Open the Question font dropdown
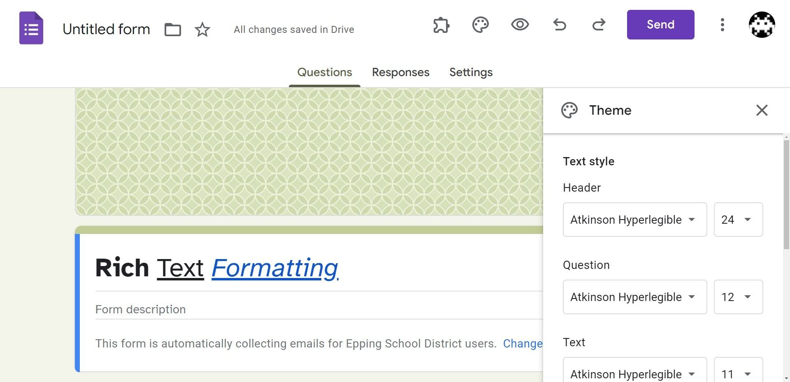The image size is (790, 382). coord(634,297)
